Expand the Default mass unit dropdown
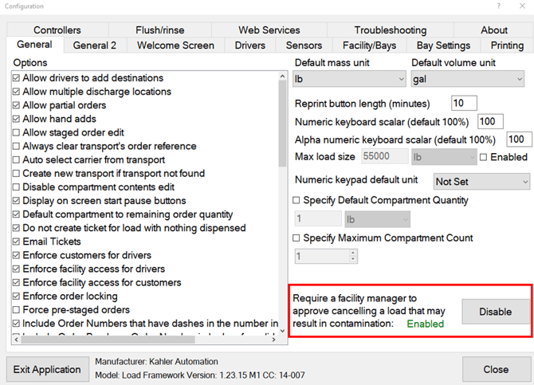534x385 pixels. [350, 79]
